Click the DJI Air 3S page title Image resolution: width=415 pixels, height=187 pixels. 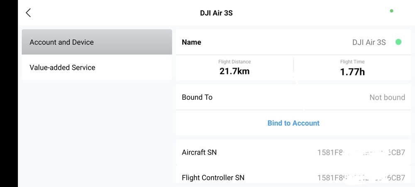point(216,13)
